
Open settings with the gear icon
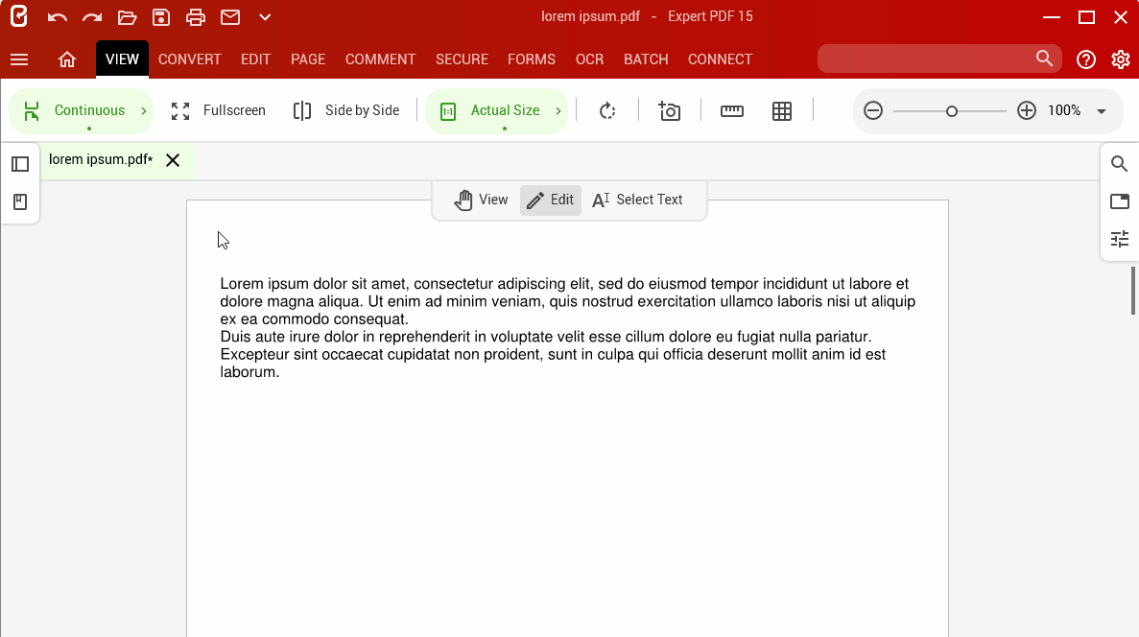point(1121,59)
